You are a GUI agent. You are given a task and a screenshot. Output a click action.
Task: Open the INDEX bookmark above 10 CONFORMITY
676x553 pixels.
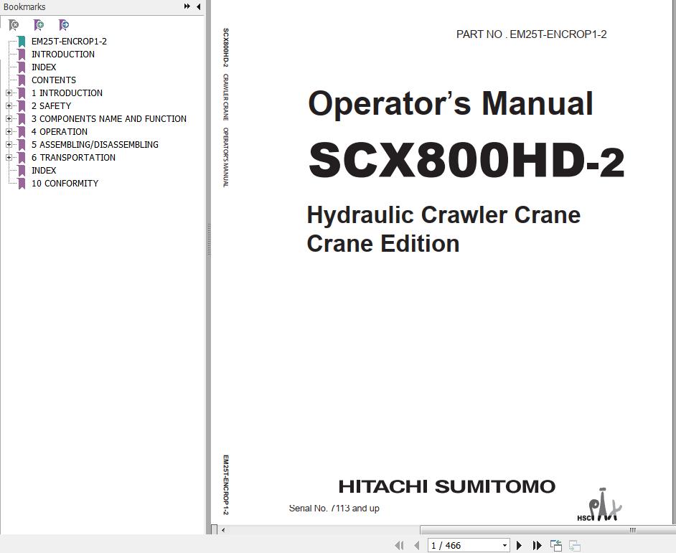(x=44, y=171)
